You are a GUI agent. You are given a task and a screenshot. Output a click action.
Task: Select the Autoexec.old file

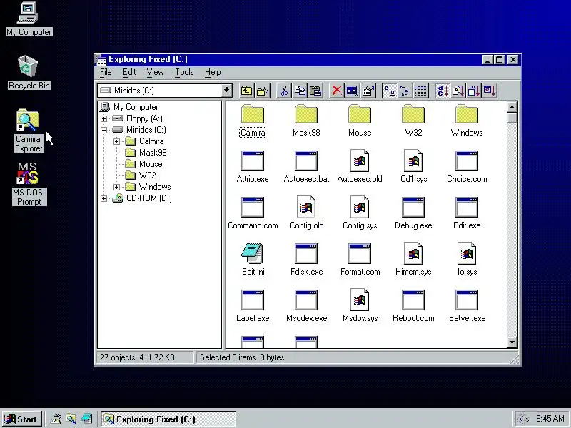pyautogui.click(x=360, y=167)
